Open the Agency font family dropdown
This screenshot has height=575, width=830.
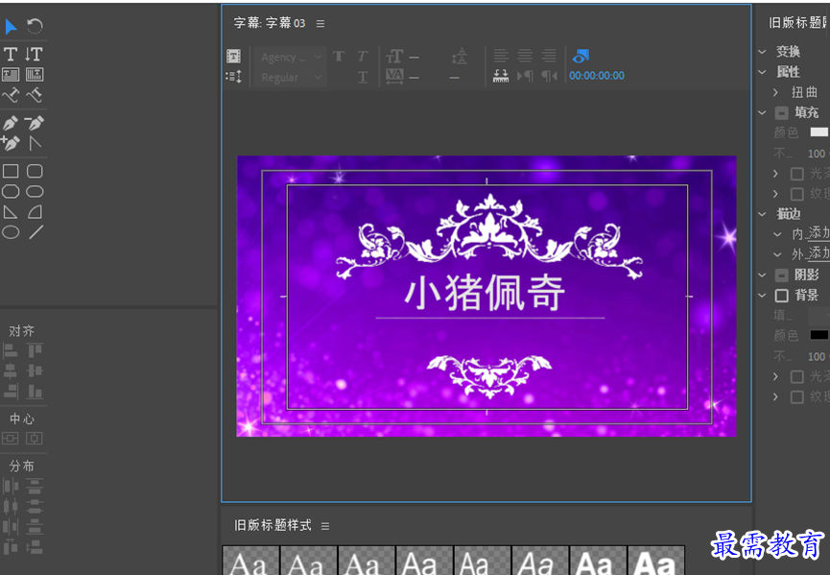[290, 57]
